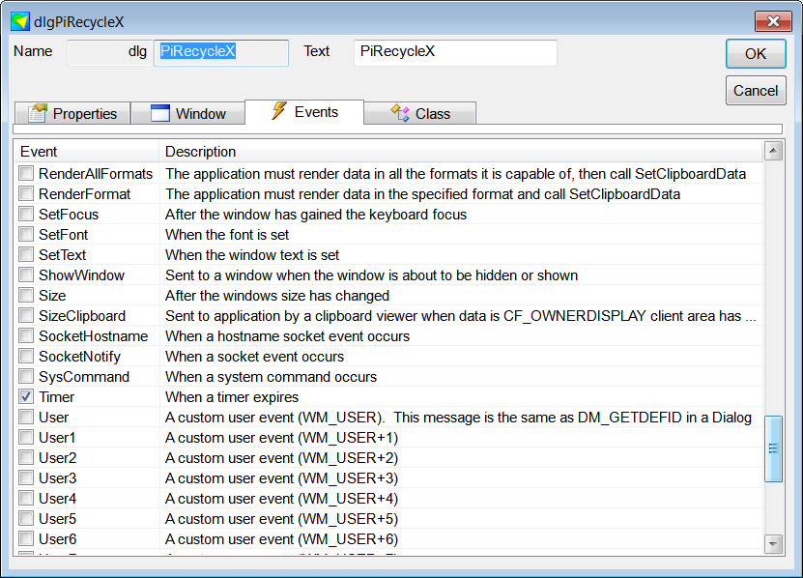Tick the SysCommand event checkbox

coord(26,377)
